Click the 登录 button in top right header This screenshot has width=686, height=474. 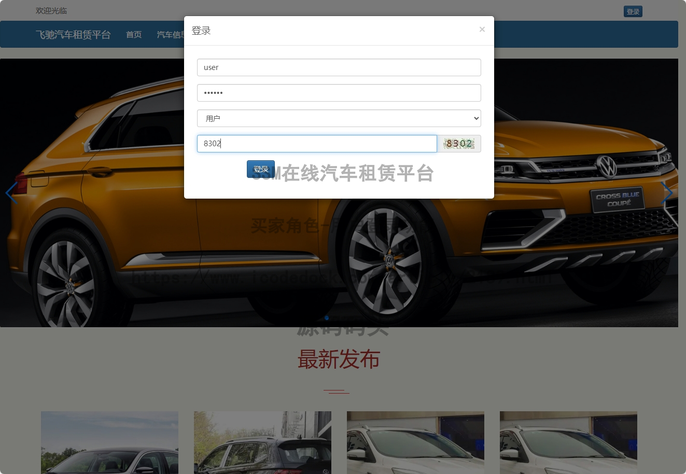click(633, 11)
